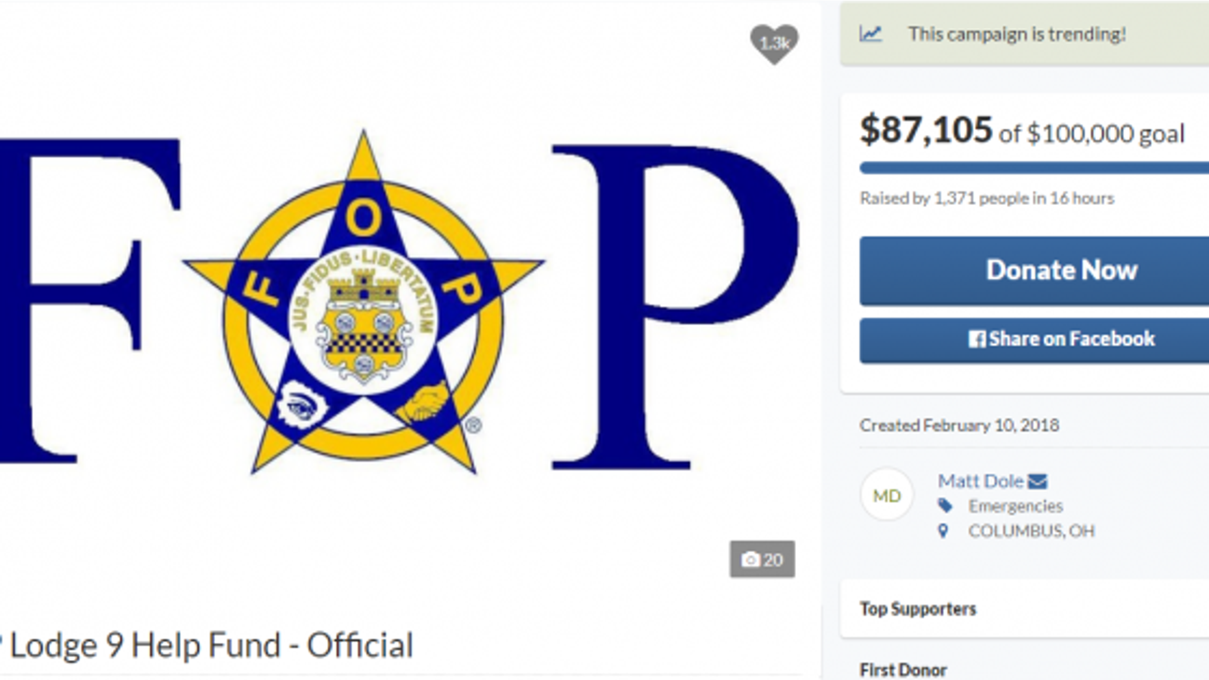Viewport: 1209px width, 680px height.
Task: Click the This campaign is trending banner
Action: tap(1025, 34)
